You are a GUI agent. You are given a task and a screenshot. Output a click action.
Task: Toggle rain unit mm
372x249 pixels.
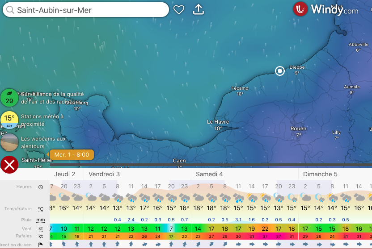coord(41,220)
